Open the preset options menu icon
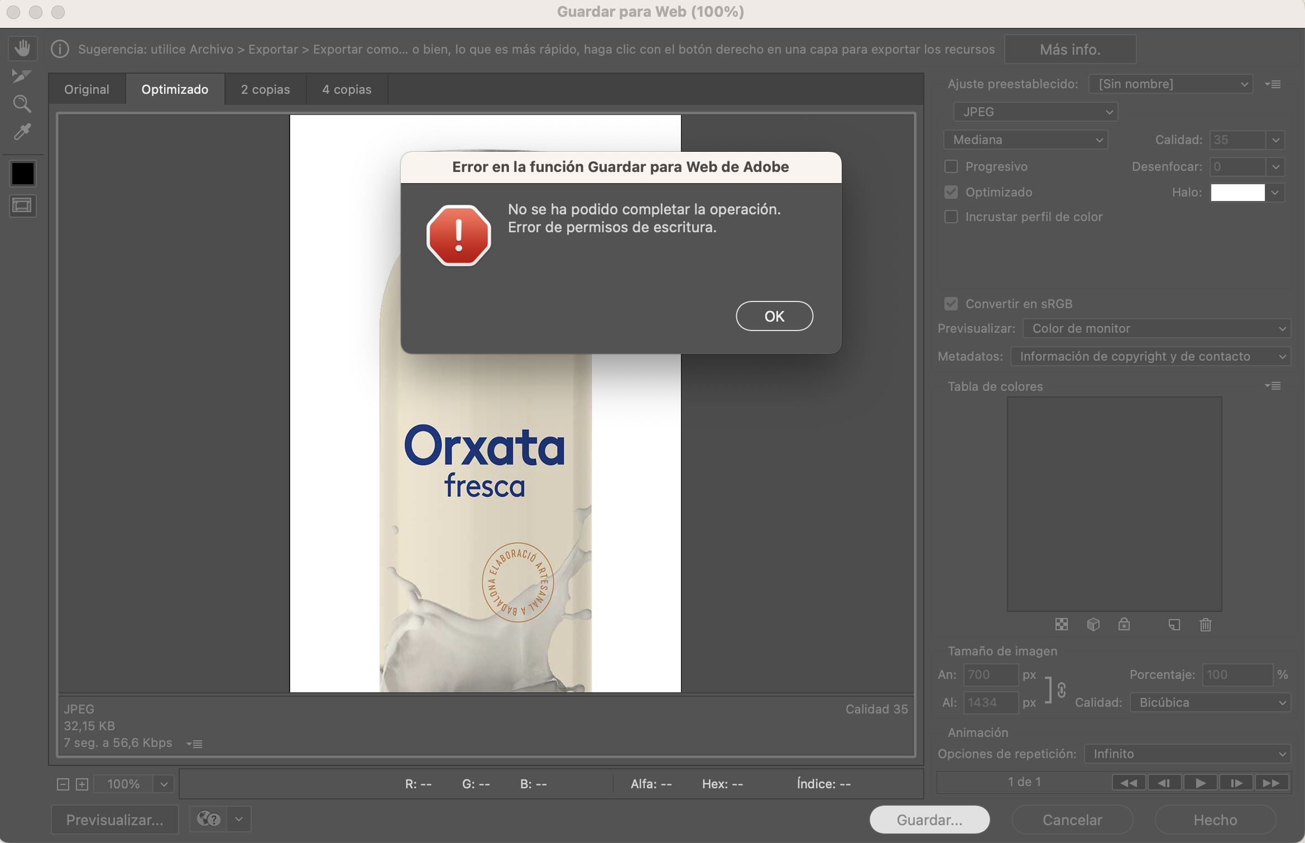1305x843 pixels. pos(1273,84)
